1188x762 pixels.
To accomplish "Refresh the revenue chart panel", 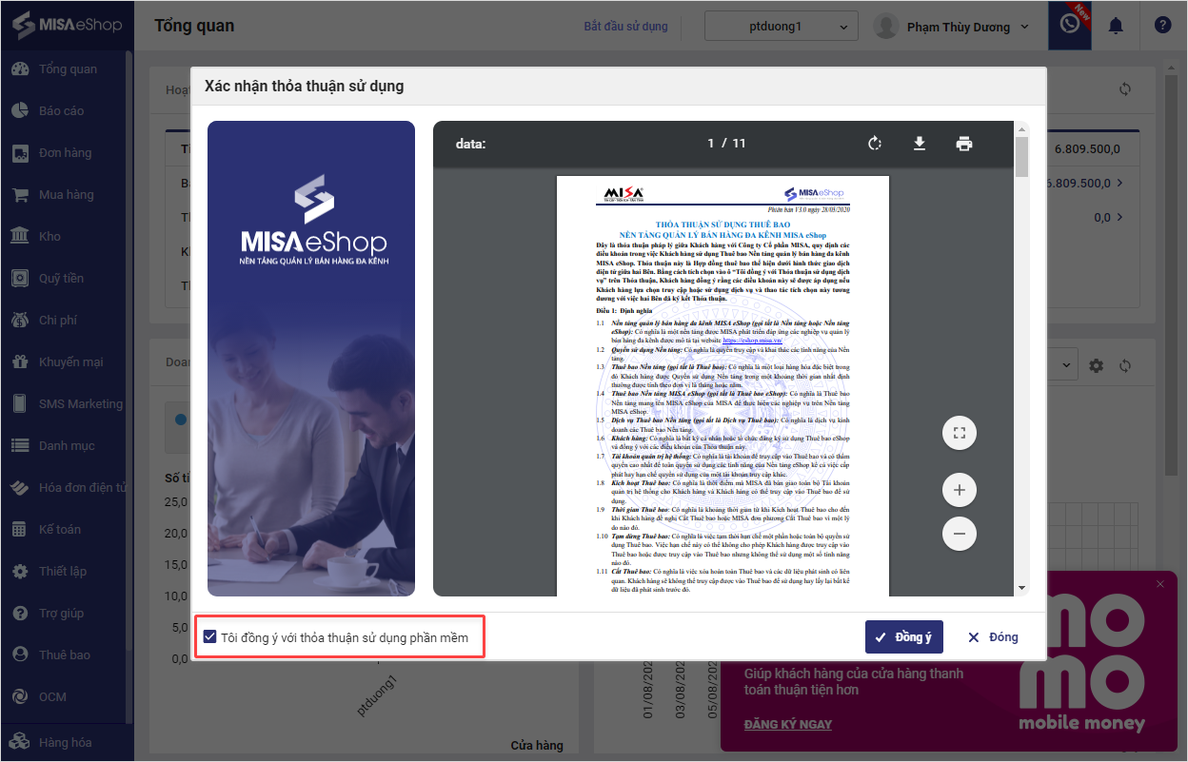I will (1125, 365).
